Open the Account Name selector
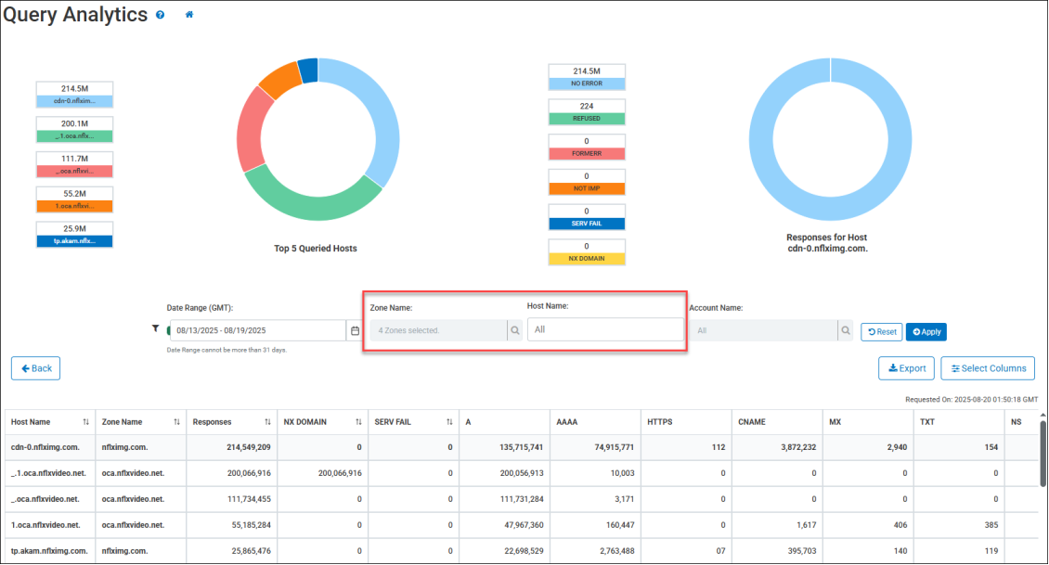 pyautogui.click(x=762, y=330)
